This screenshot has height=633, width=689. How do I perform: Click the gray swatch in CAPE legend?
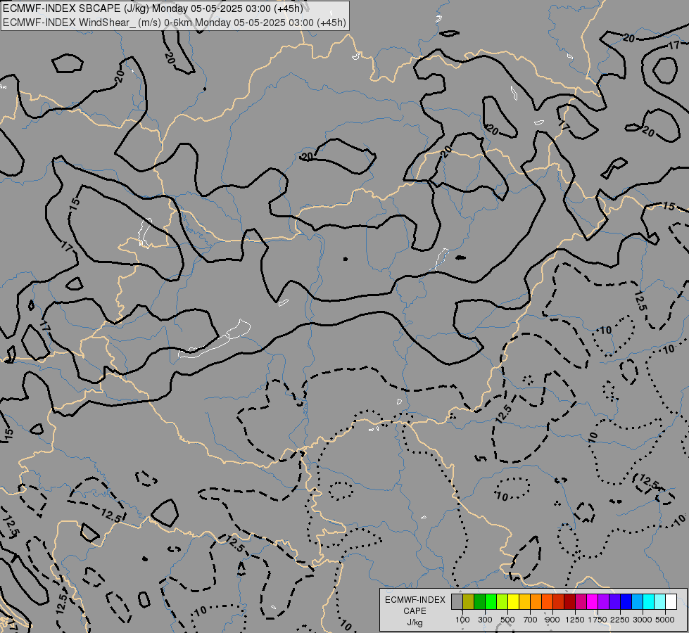[x=457, y=601]
